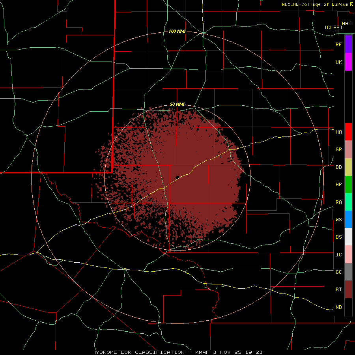This screenshot has width=355, height=355.
Task: Select the GC gray legend swatch
Action: pos(348,272)
